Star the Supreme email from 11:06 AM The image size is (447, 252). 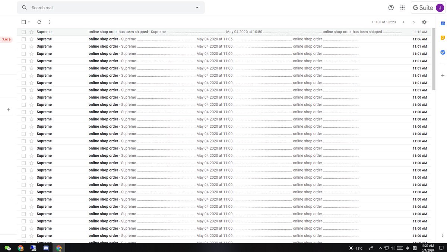click(31, 39)
